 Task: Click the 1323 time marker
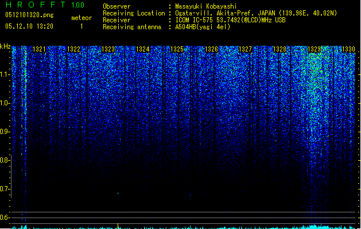(x=108, y=49)
